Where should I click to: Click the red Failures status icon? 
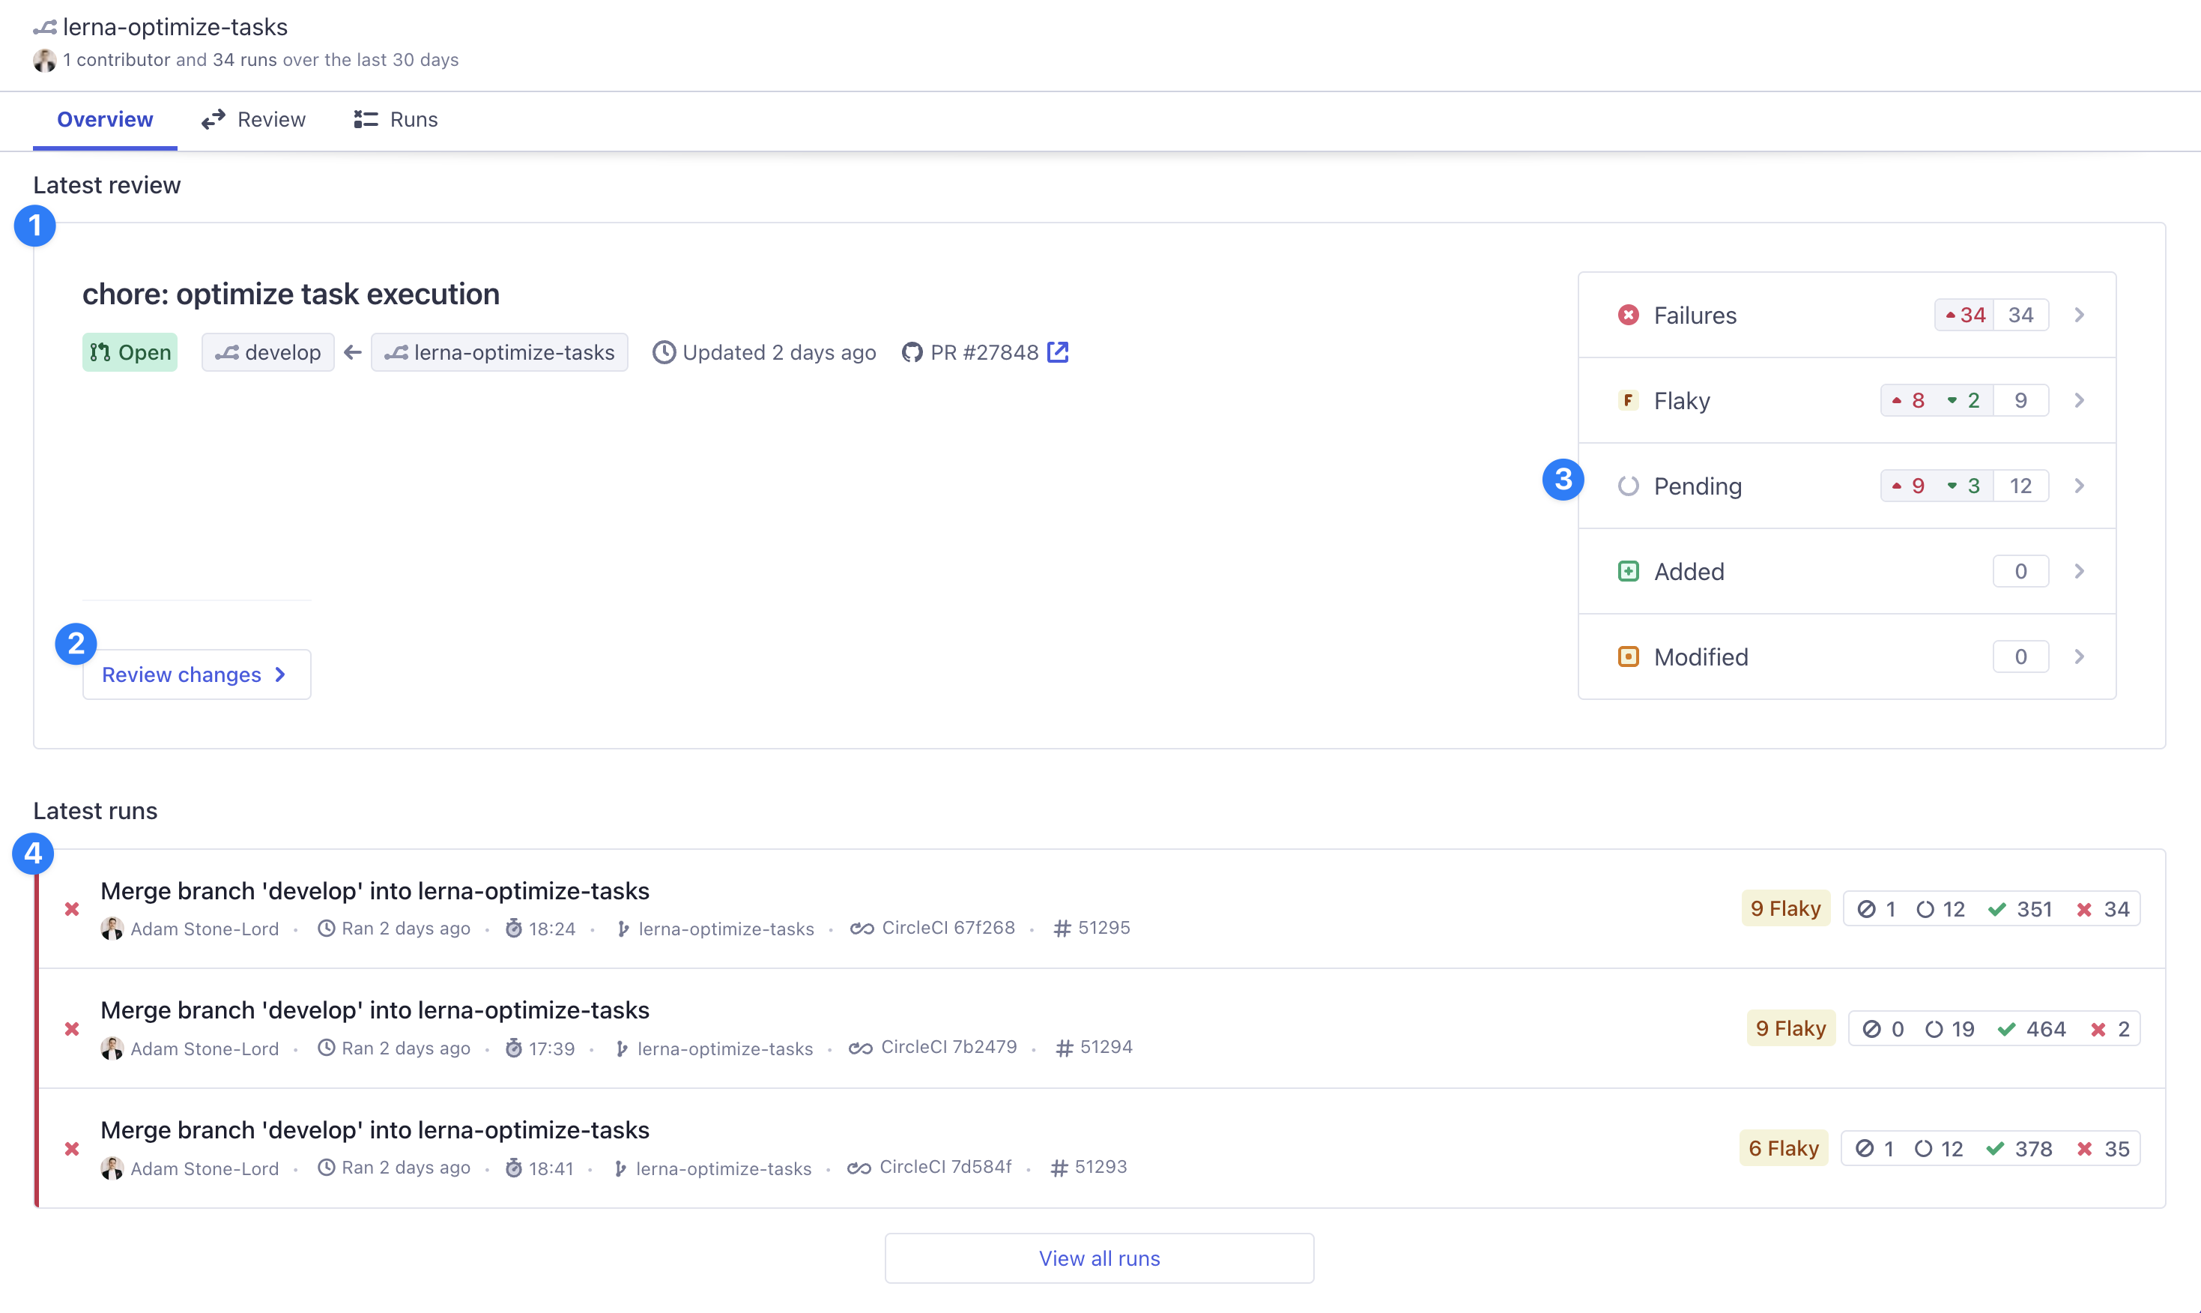click(1628, 315)
